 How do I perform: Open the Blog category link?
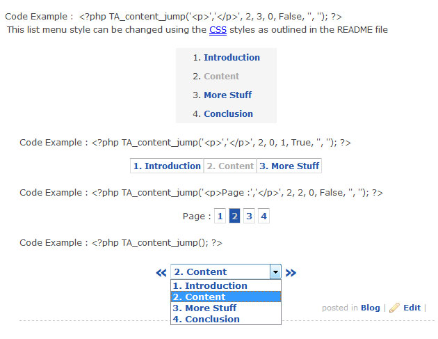(370, 308)
